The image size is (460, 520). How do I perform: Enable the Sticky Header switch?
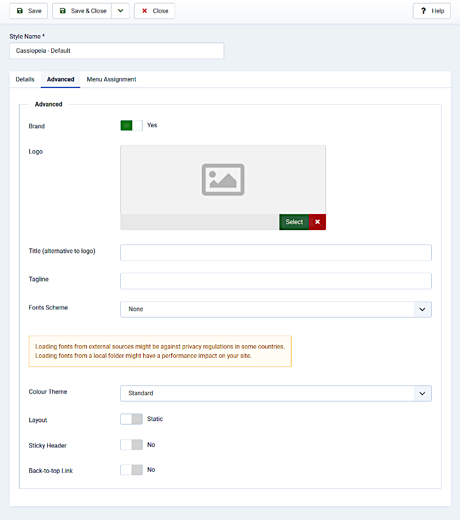click(x=131, y=445)
